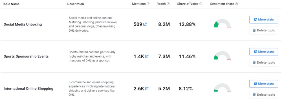Open More stats for Sports Sponsorship Events
Viewport: 282px width, 101px height.
(264, 52)
